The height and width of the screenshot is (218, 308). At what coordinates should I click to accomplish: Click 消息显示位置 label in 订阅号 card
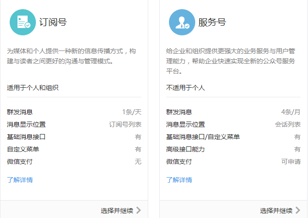tap(26, 124)
